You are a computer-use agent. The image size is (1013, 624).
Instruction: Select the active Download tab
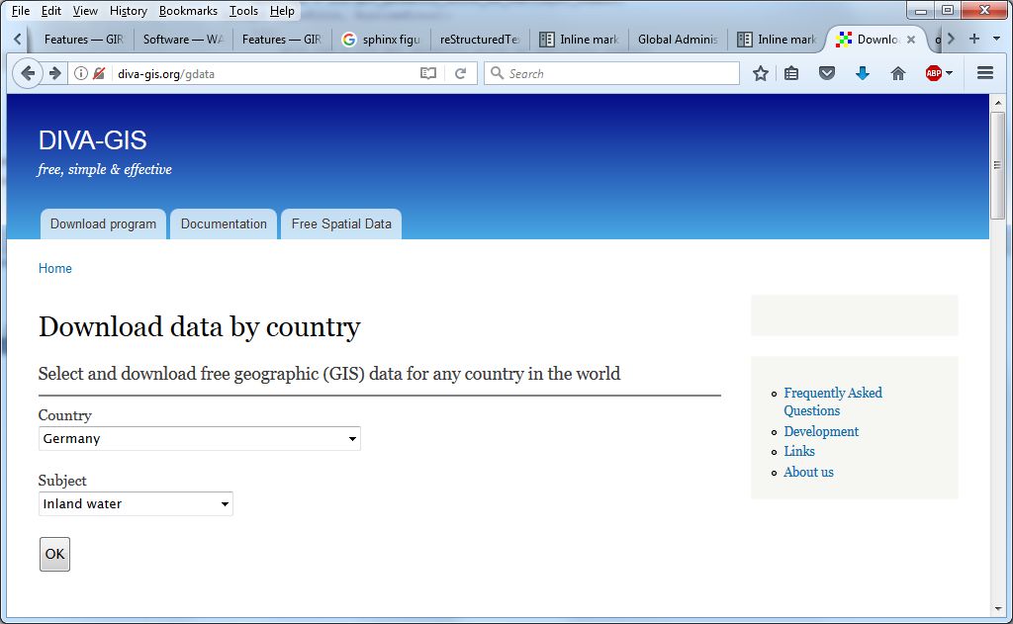click(x=876, y=40)
